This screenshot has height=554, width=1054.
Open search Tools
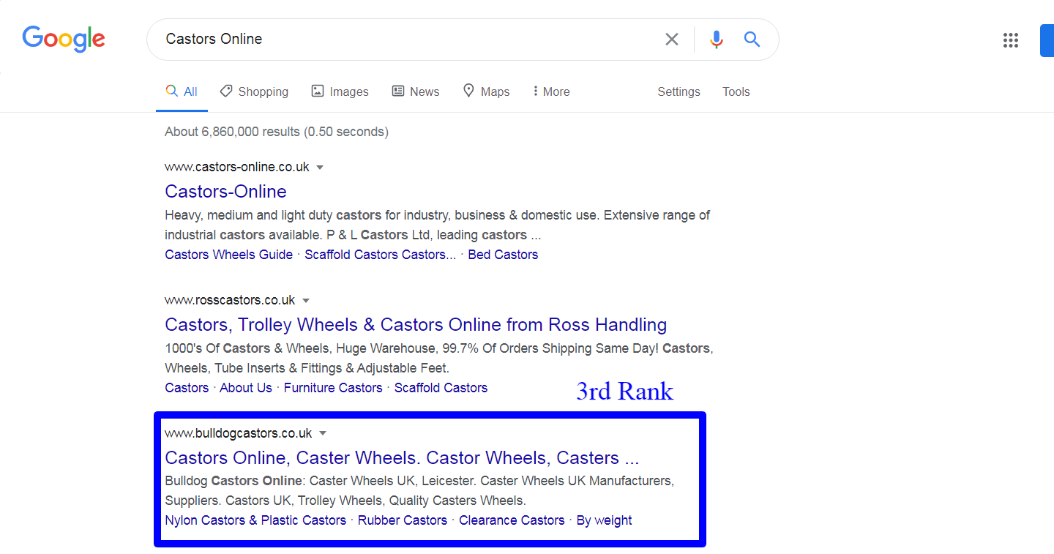[x=736, y=91]
